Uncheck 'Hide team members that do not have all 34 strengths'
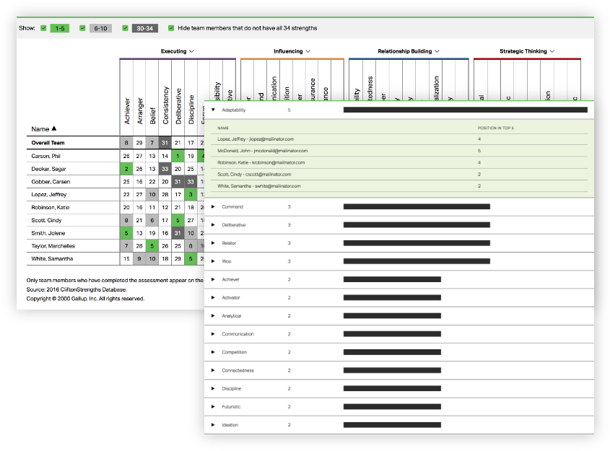Screen dimensions: 610x451 171,27
